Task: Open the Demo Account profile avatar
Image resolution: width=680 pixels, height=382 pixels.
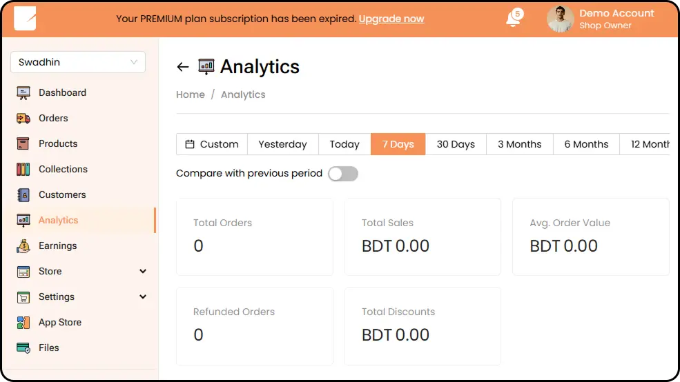Action: [561, 19]
